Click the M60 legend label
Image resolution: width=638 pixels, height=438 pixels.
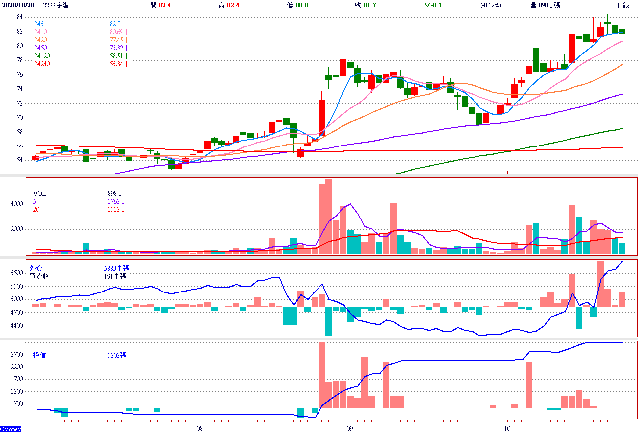41,48
